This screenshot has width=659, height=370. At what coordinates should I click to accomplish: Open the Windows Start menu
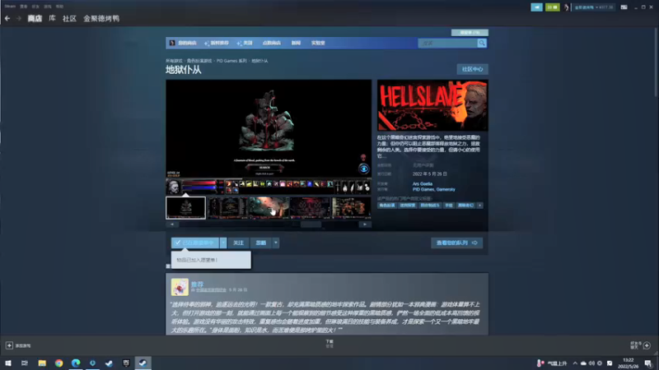pos(8,363)
